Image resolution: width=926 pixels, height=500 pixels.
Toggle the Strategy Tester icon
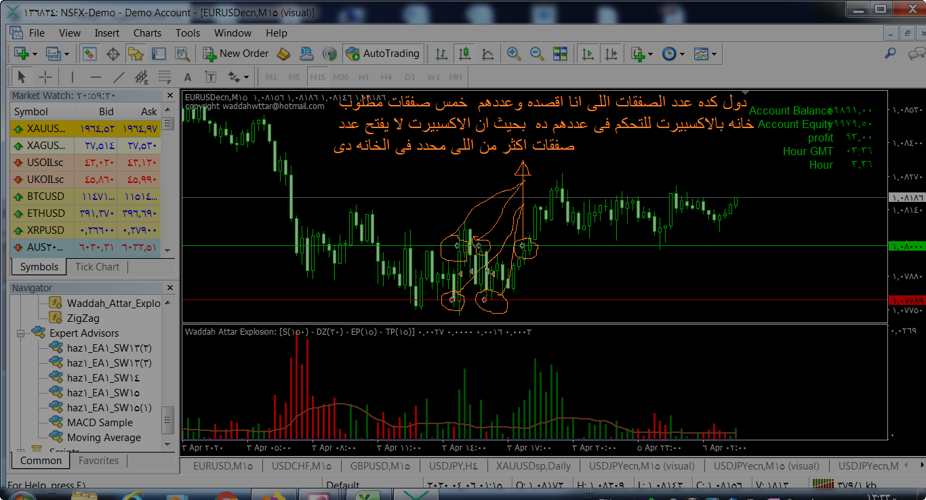(x=182, y=54)
